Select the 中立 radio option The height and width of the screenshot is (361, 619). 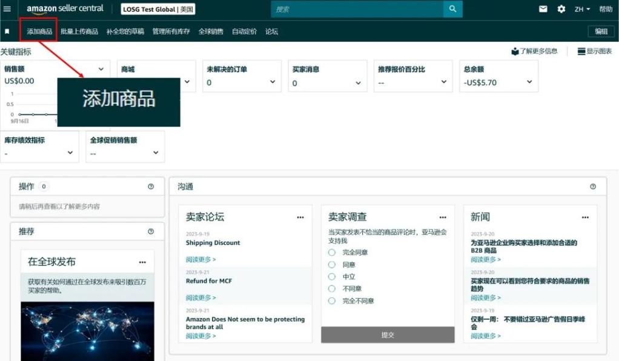pyautogui.click(x=332, y=277)
